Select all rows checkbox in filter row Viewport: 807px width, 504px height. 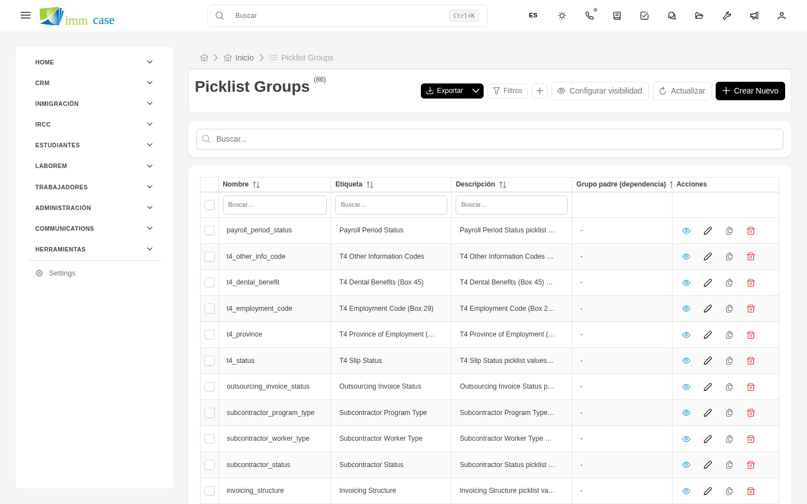pos(210,205)
